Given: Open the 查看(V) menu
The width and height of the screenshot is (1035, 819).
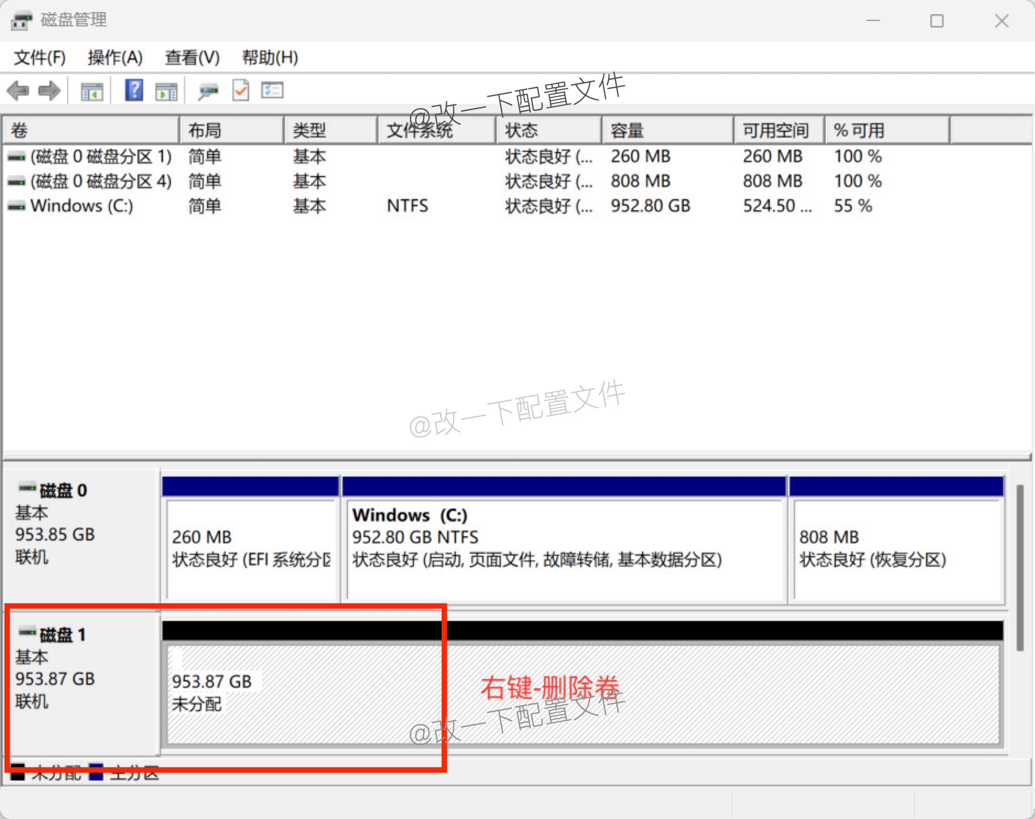Looking at the screenshot, I should (x=191, y=58).
